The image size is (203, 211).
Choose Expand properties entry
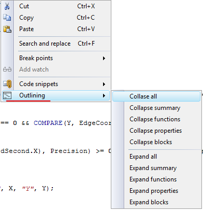(156, 191)
